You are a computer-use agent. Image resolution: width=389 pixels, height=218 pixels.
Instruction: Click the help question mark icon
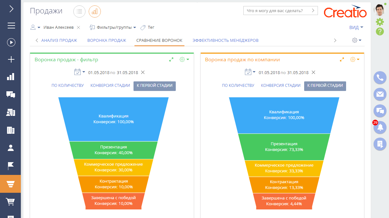point(380,32)
